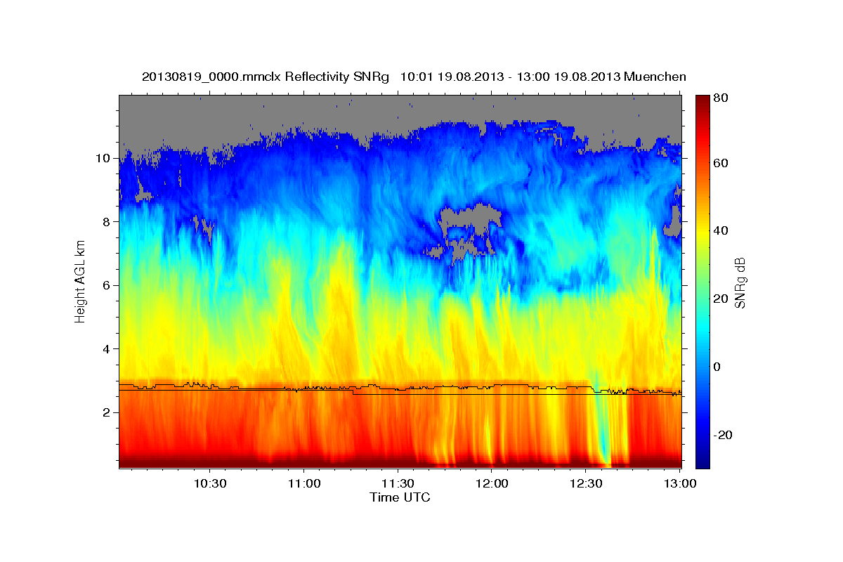
Task: Click the 13:00 time tick label
Action: click(679, 483)
